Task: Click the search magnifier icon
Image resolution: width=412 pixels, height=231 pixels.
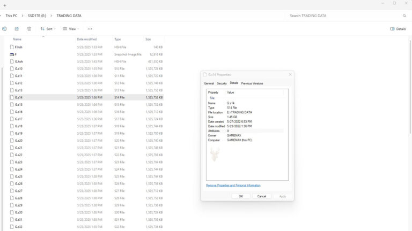Action: [x=404, y=16]
